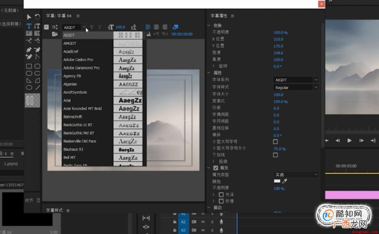Viewport: 379px width, 234px height.
Task: Open 字体样式 Regular style dropdown
Action: pyautogui.click(x=316, y=87)
